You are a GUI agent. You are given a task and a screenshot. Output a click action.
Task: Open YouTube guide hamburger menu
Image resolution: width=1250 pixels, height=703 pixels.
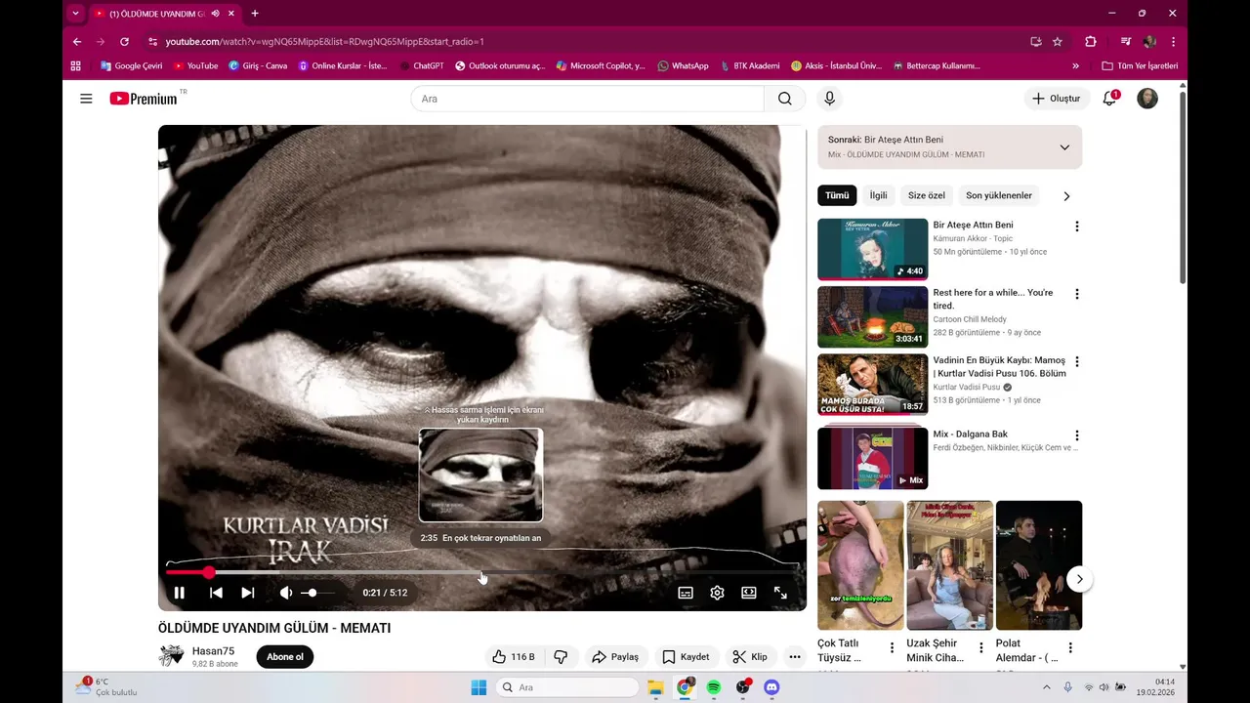[x=86, y=99]
